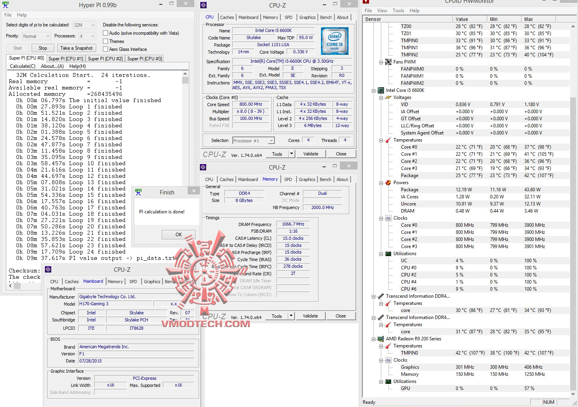The image size is (578, 407).
Task: Click the Value column header
Action: click(x=470, y=19)
